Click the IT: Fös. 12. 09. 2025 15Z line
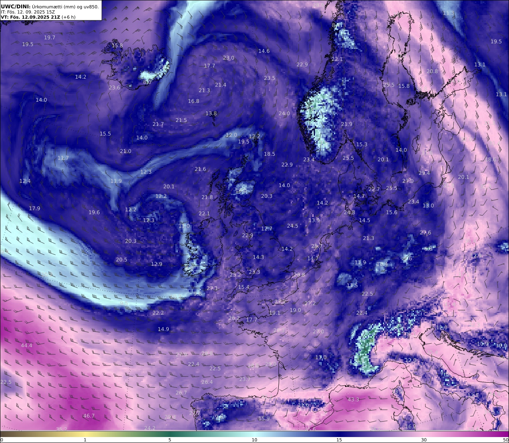509x443 pixels. (x=28, y=12)
